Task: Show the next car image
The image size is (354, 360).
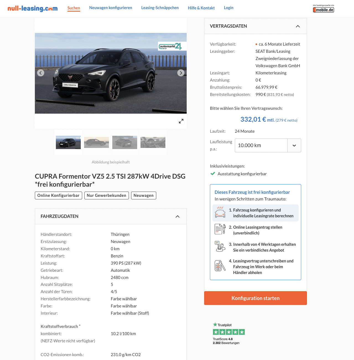Action: (181, 73)
